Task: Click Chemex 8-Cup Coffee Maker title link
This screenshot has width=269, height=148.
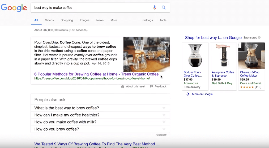Action: (250, 74)
